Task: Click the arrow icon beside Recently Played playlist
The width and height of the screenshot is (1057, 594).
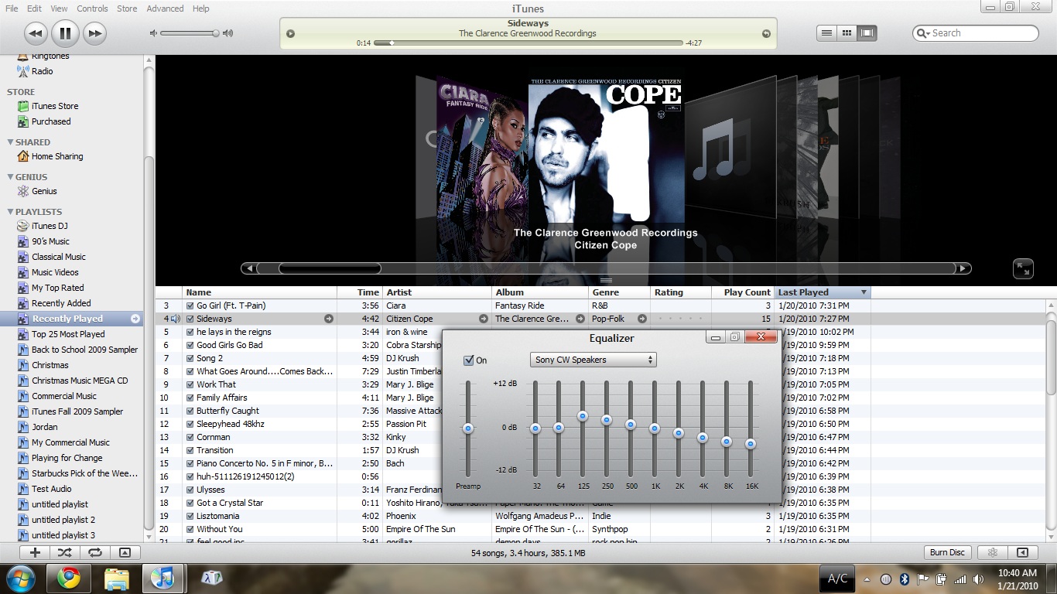Action: click(x=135, y=319)
